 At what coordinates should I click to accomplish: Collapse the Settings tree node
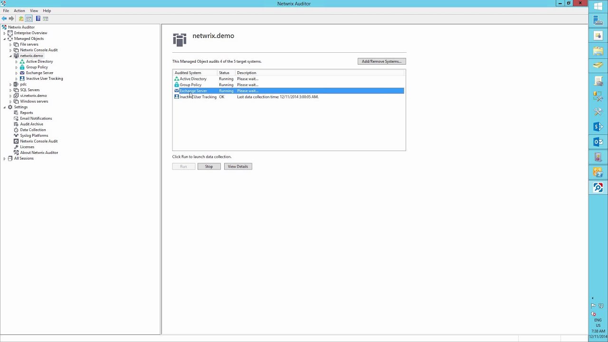[4, 107]
